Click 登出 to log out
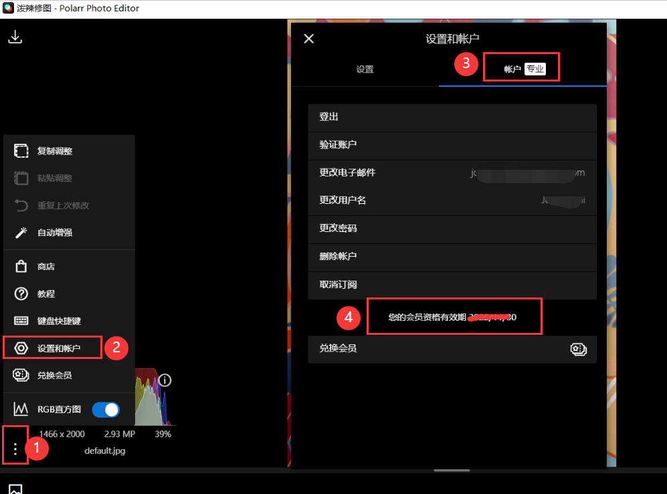The width and height of the screenshot is (667, 494). point(452,117)
